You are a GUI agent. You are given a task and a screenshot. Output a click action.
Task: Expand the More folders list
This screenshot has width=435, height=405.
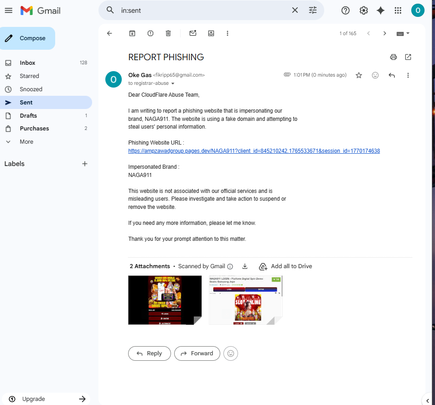pyautogui.click(x=46, y=142)
